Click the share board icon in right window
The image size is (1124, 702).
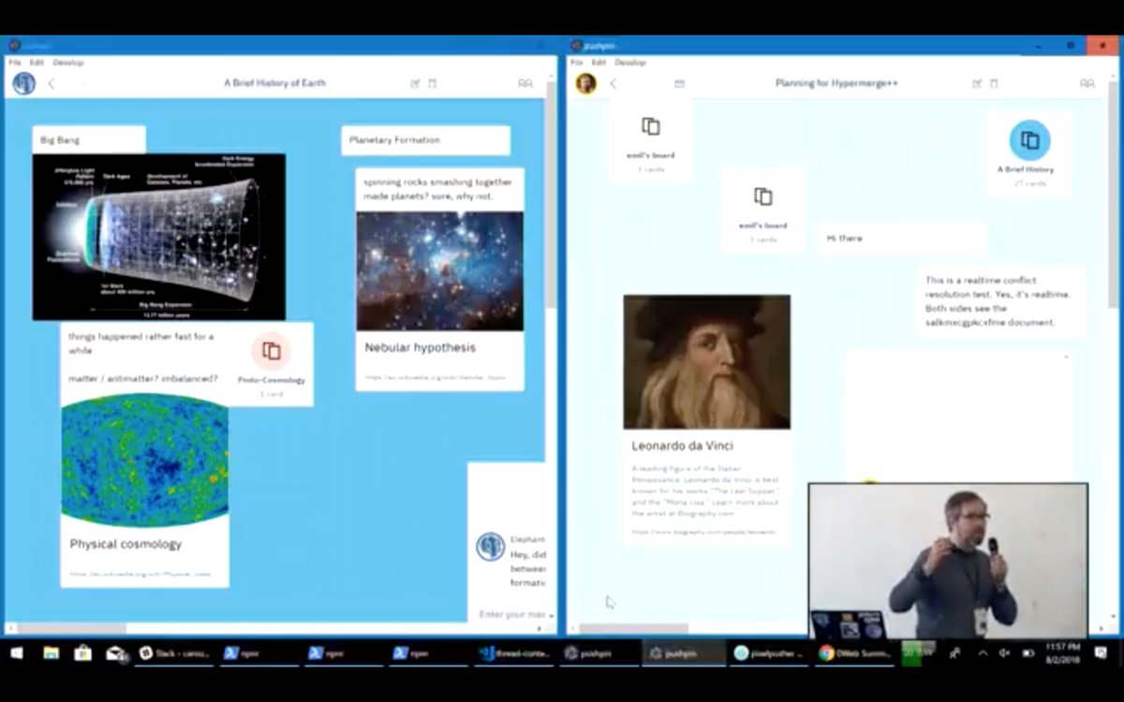(977, 83)
